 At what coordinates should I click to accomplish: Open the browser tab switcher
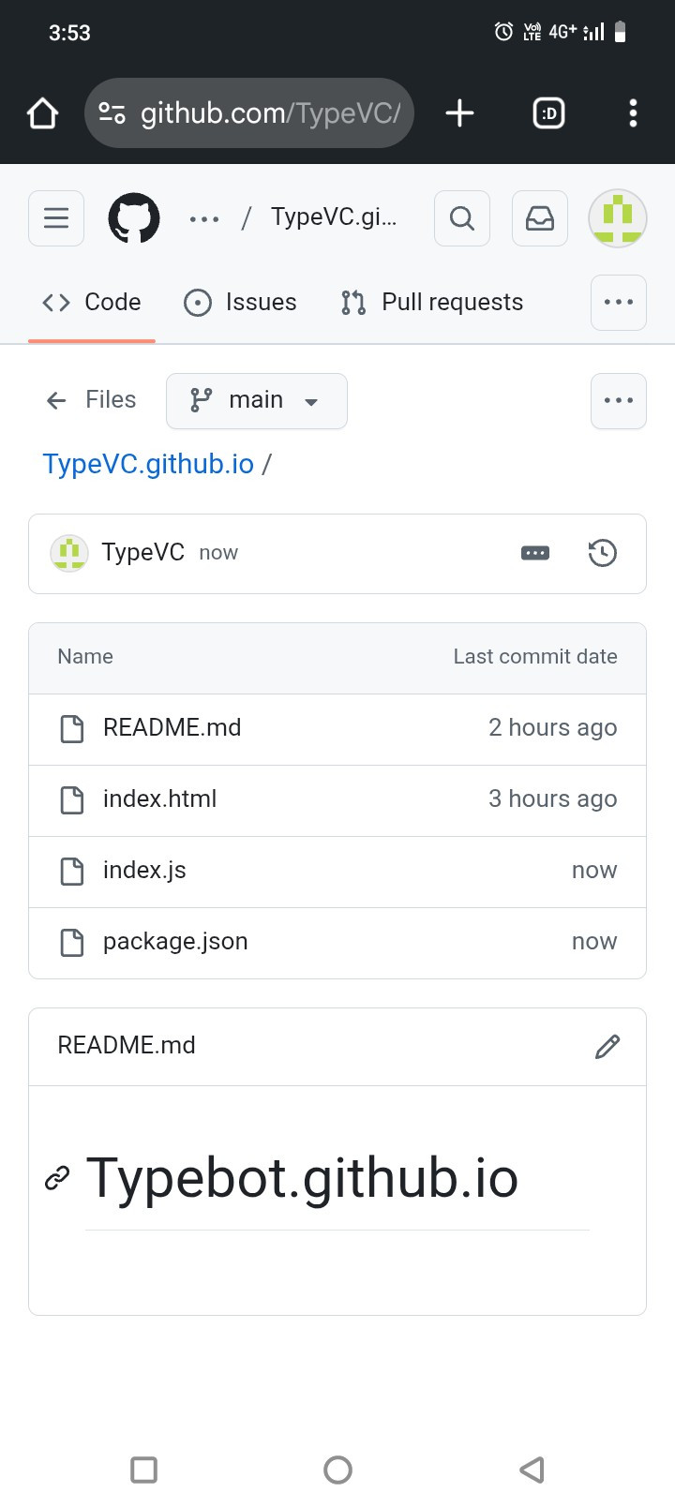548,113
